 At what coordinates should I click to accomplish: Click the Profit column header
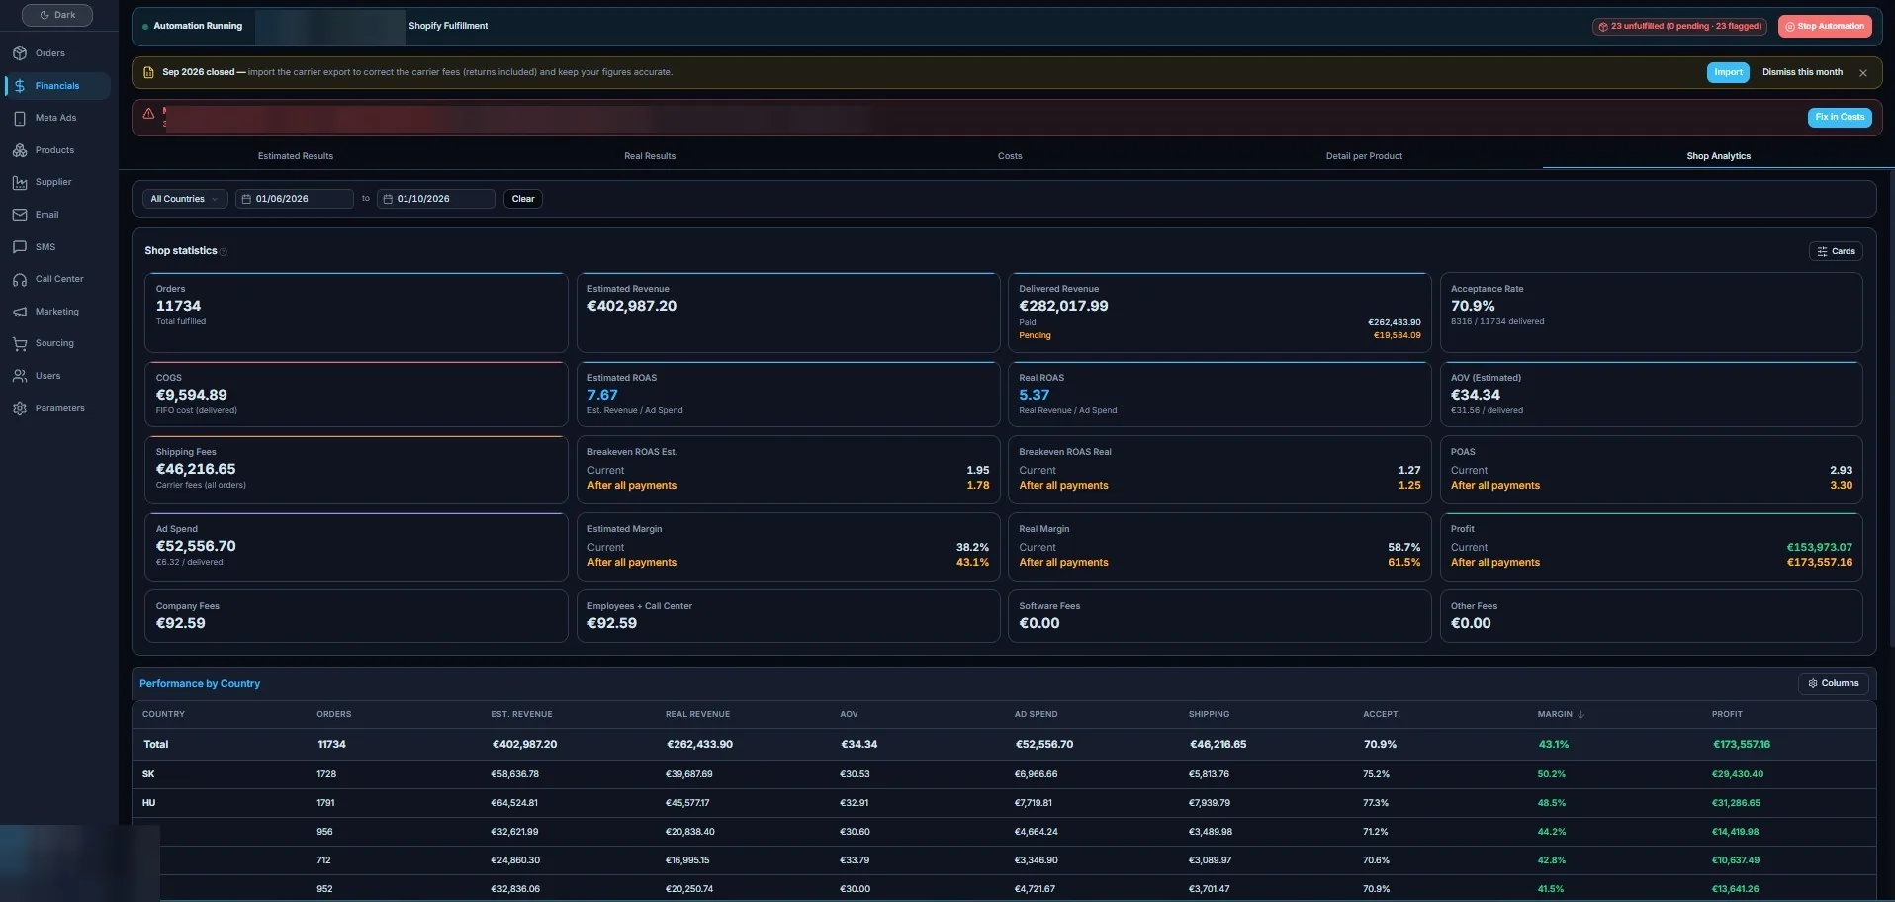tap(1727, 714)
